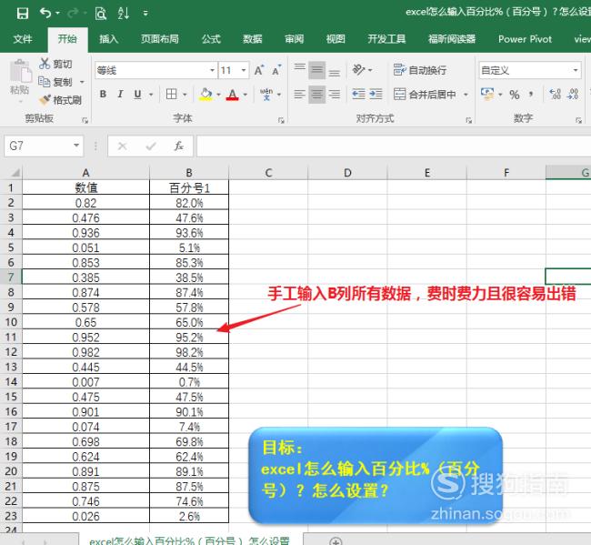Open the Undo history dropdown arrow
591x545 pixels.
click(57, 14)
